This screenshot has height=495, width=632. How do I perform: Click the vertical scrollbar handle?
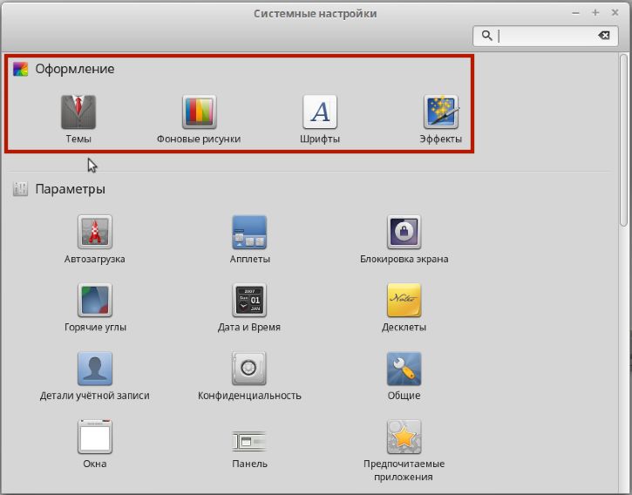tap(623, 140)
